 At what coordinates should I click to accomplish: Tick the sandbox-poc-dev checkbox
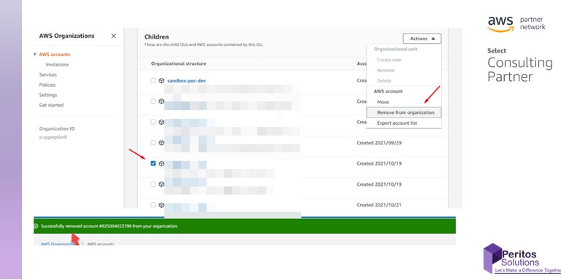(x=153, y=80)
